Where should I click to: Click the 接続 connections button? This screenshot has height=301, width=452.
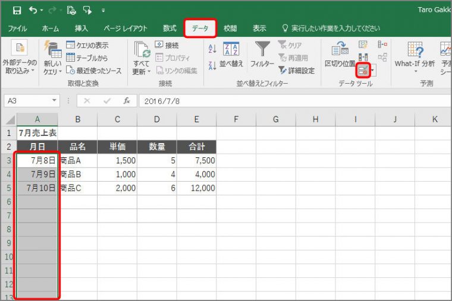pos(167,45)
